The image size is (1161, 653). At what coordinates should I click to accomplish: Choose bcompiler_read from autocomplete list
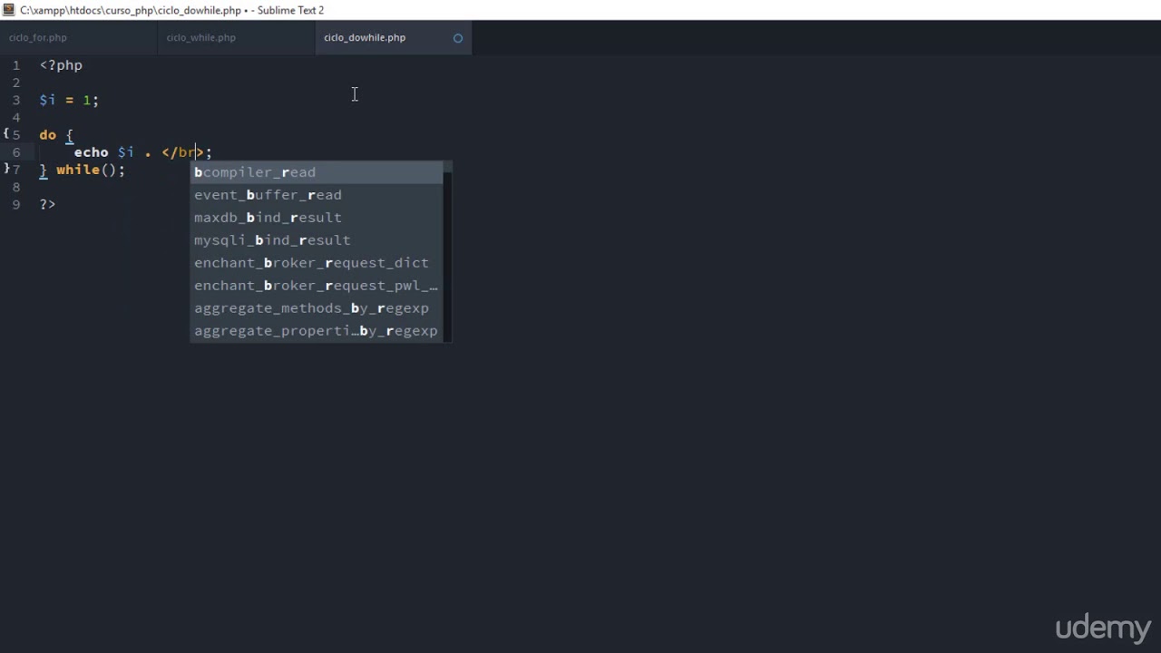tap(317, 172)
